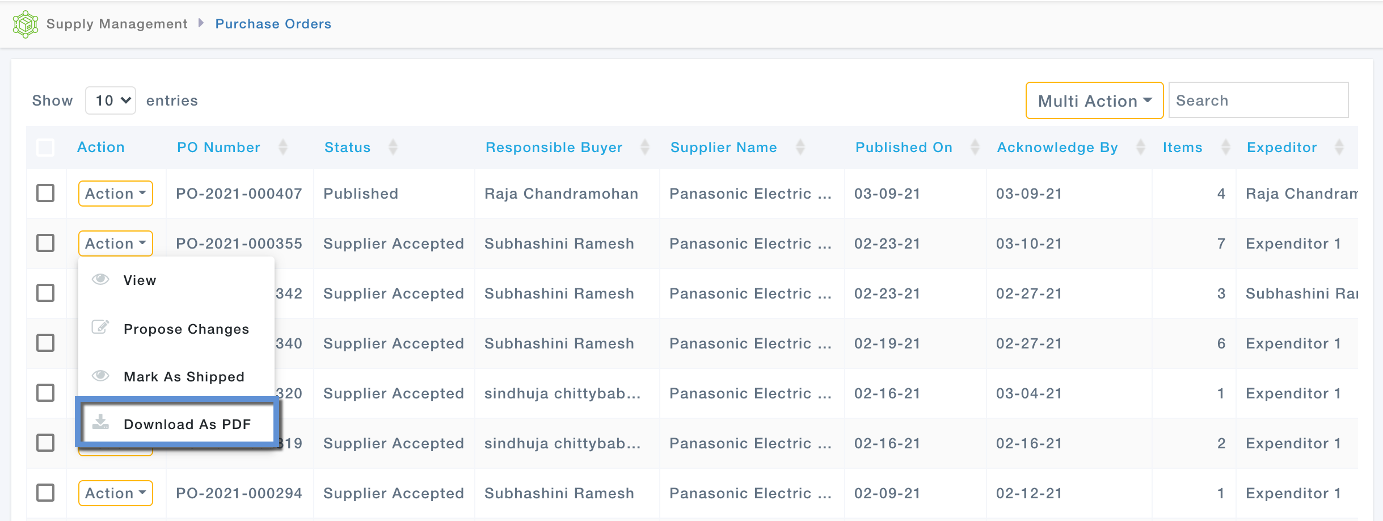Select the checkbox for PO-2021-000294 row
The width and height of the screenshot is (1383, 521).
(x=45, y=493)
